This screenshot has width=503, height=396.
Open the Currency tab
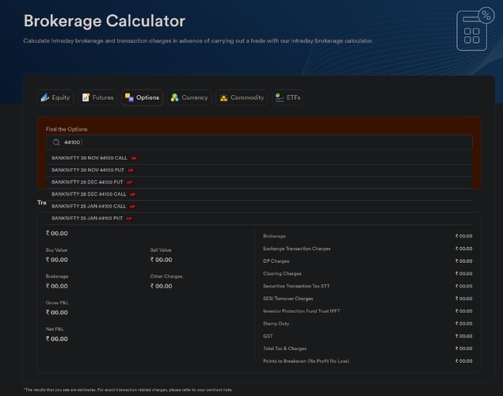(x=189, y=97)
